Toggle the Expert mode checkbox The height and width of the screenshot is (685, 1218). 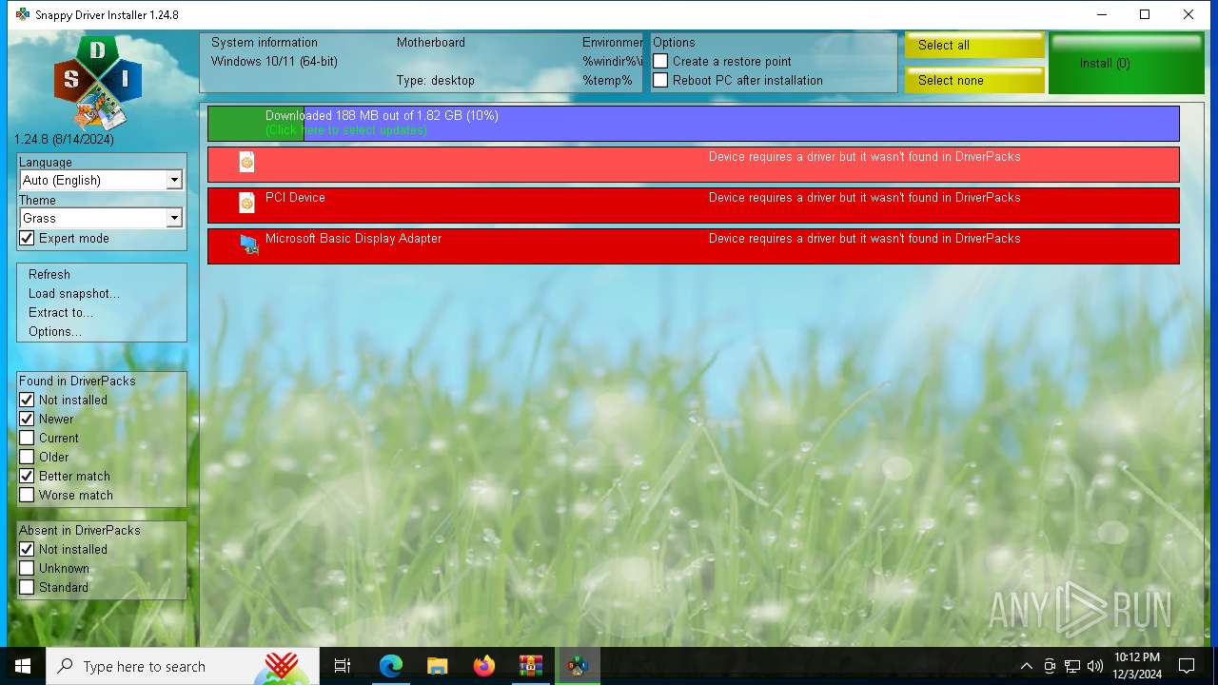tap(27, 238)
